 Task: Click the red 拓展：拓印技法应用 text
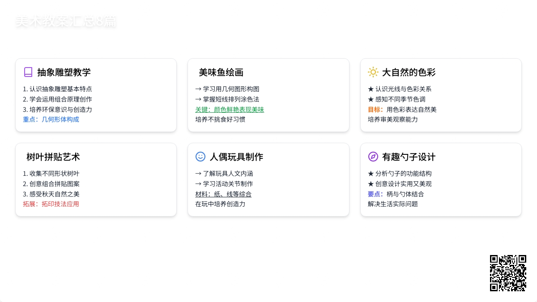pos(51,204)
